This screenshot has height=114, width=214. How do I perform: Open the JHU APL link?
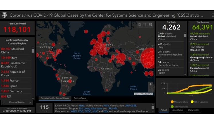[x=113, y=109]
